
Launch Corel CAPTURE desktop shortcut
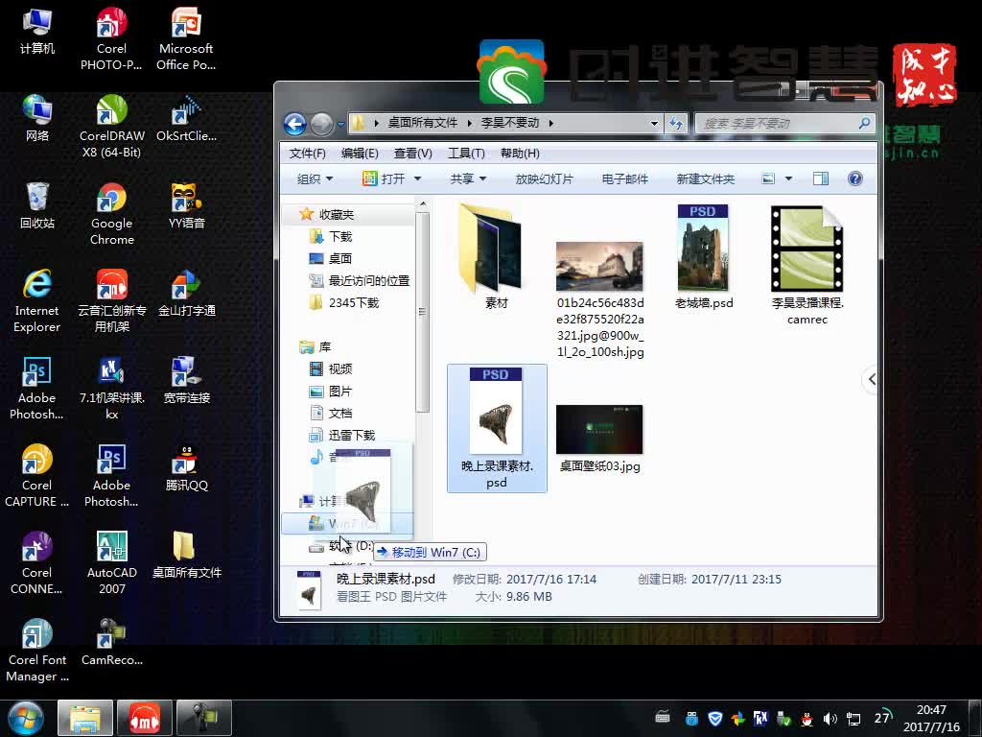pyautogui.click(x=37, y=475)
